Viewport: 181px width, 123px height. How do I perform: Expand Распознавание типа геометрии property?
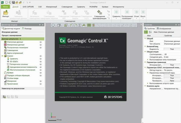coord(148,60)
